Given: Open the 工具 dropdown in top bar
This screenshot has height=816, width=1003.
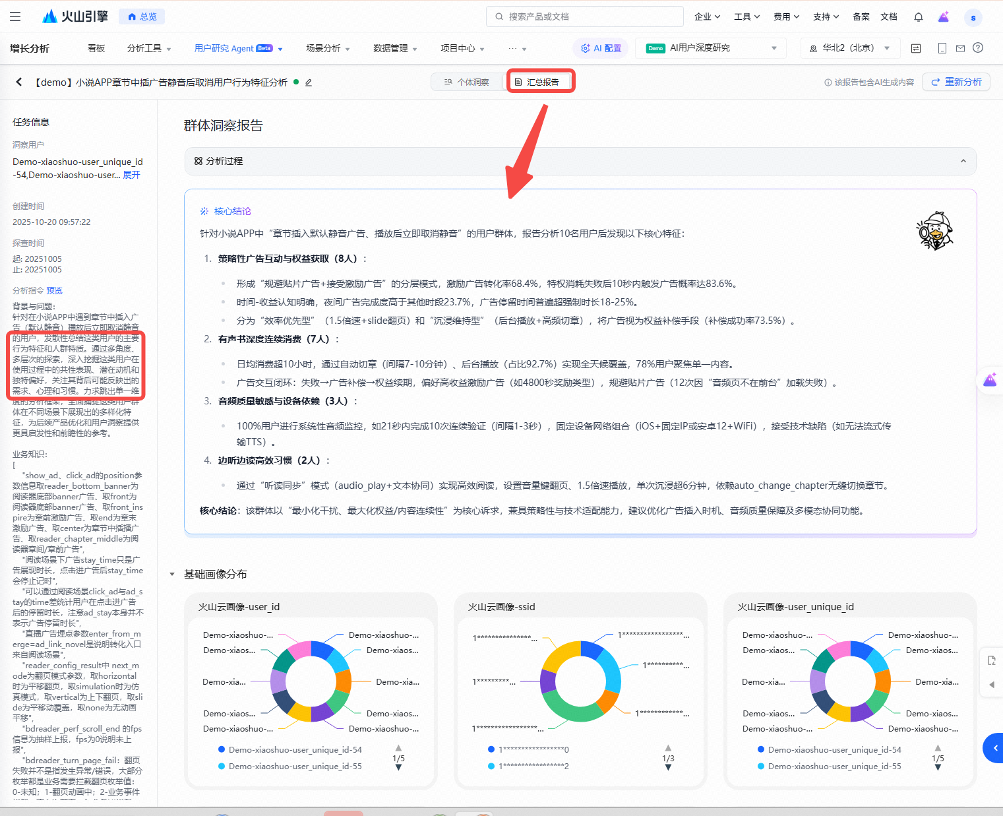Looking at the screenshot, I should (x=747, y=16).
